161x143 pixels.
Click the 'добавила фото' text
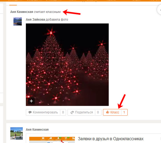57,20
